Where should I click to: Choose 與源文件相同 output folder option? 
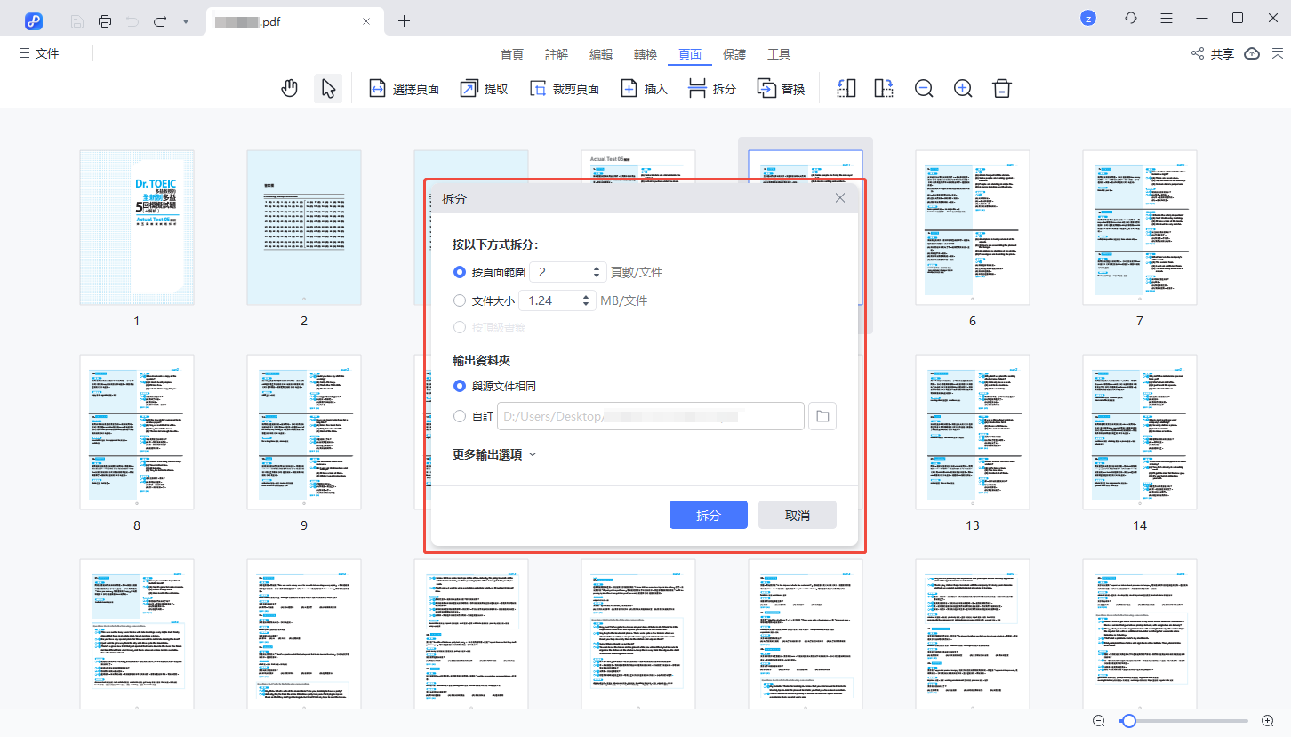click(x=460, y=386)
